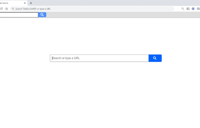Click the small toolbar search field

click(19, 15)
